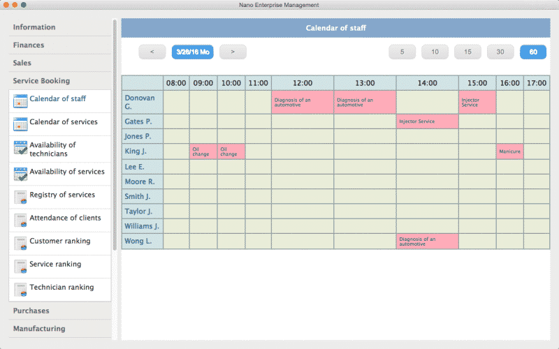Screen dimensions: 559x349
Task: Select the Technician ranking icon
Action: (20, 289)
